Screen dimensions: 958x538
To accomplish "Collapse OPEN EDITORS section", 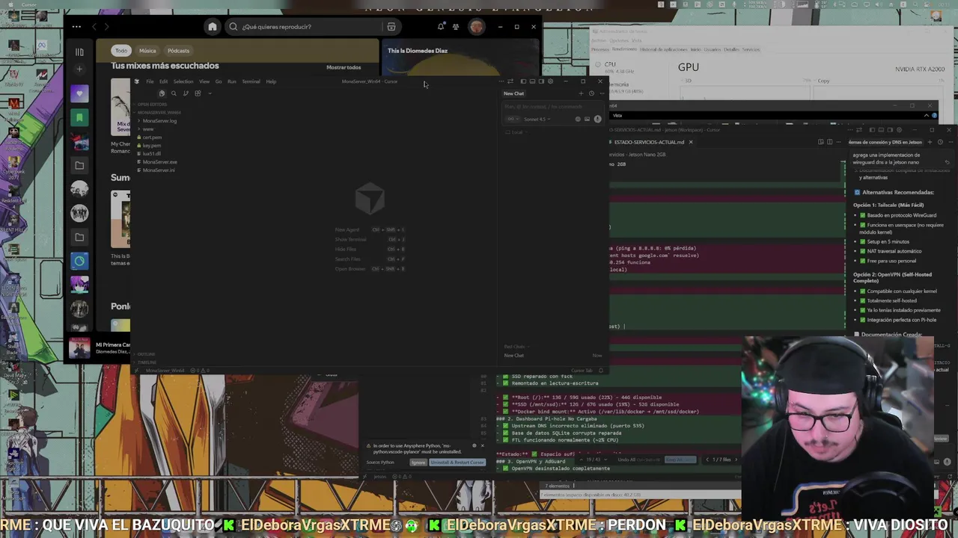I will 153,105.
